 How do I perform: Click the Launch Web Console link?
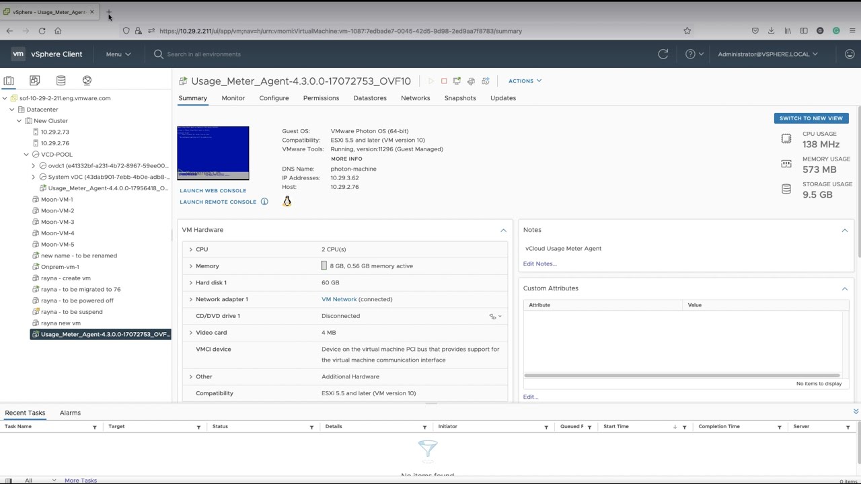[x=213, y=191]
